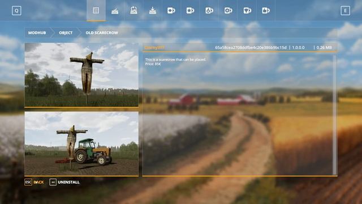Open the gem puzzle-piece mods tab
362x204 pixels.
click(171, 10)
